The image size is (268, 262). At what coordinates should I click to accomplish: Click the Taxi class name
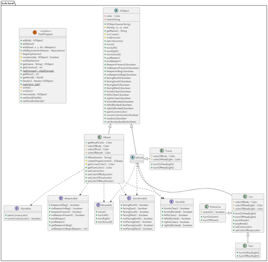point(251,246)
